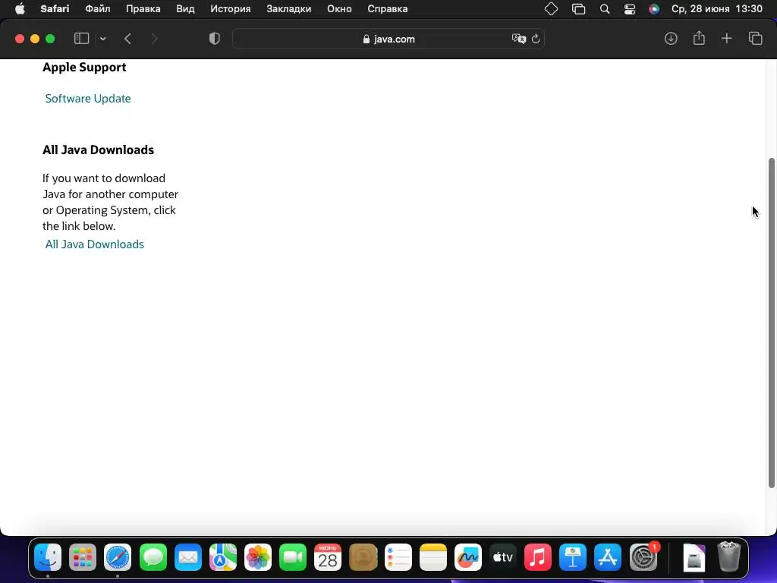The height and width of the screenshot is (583, 777).
Task: Open Calendar from the Dock
Action: [328, 558]
